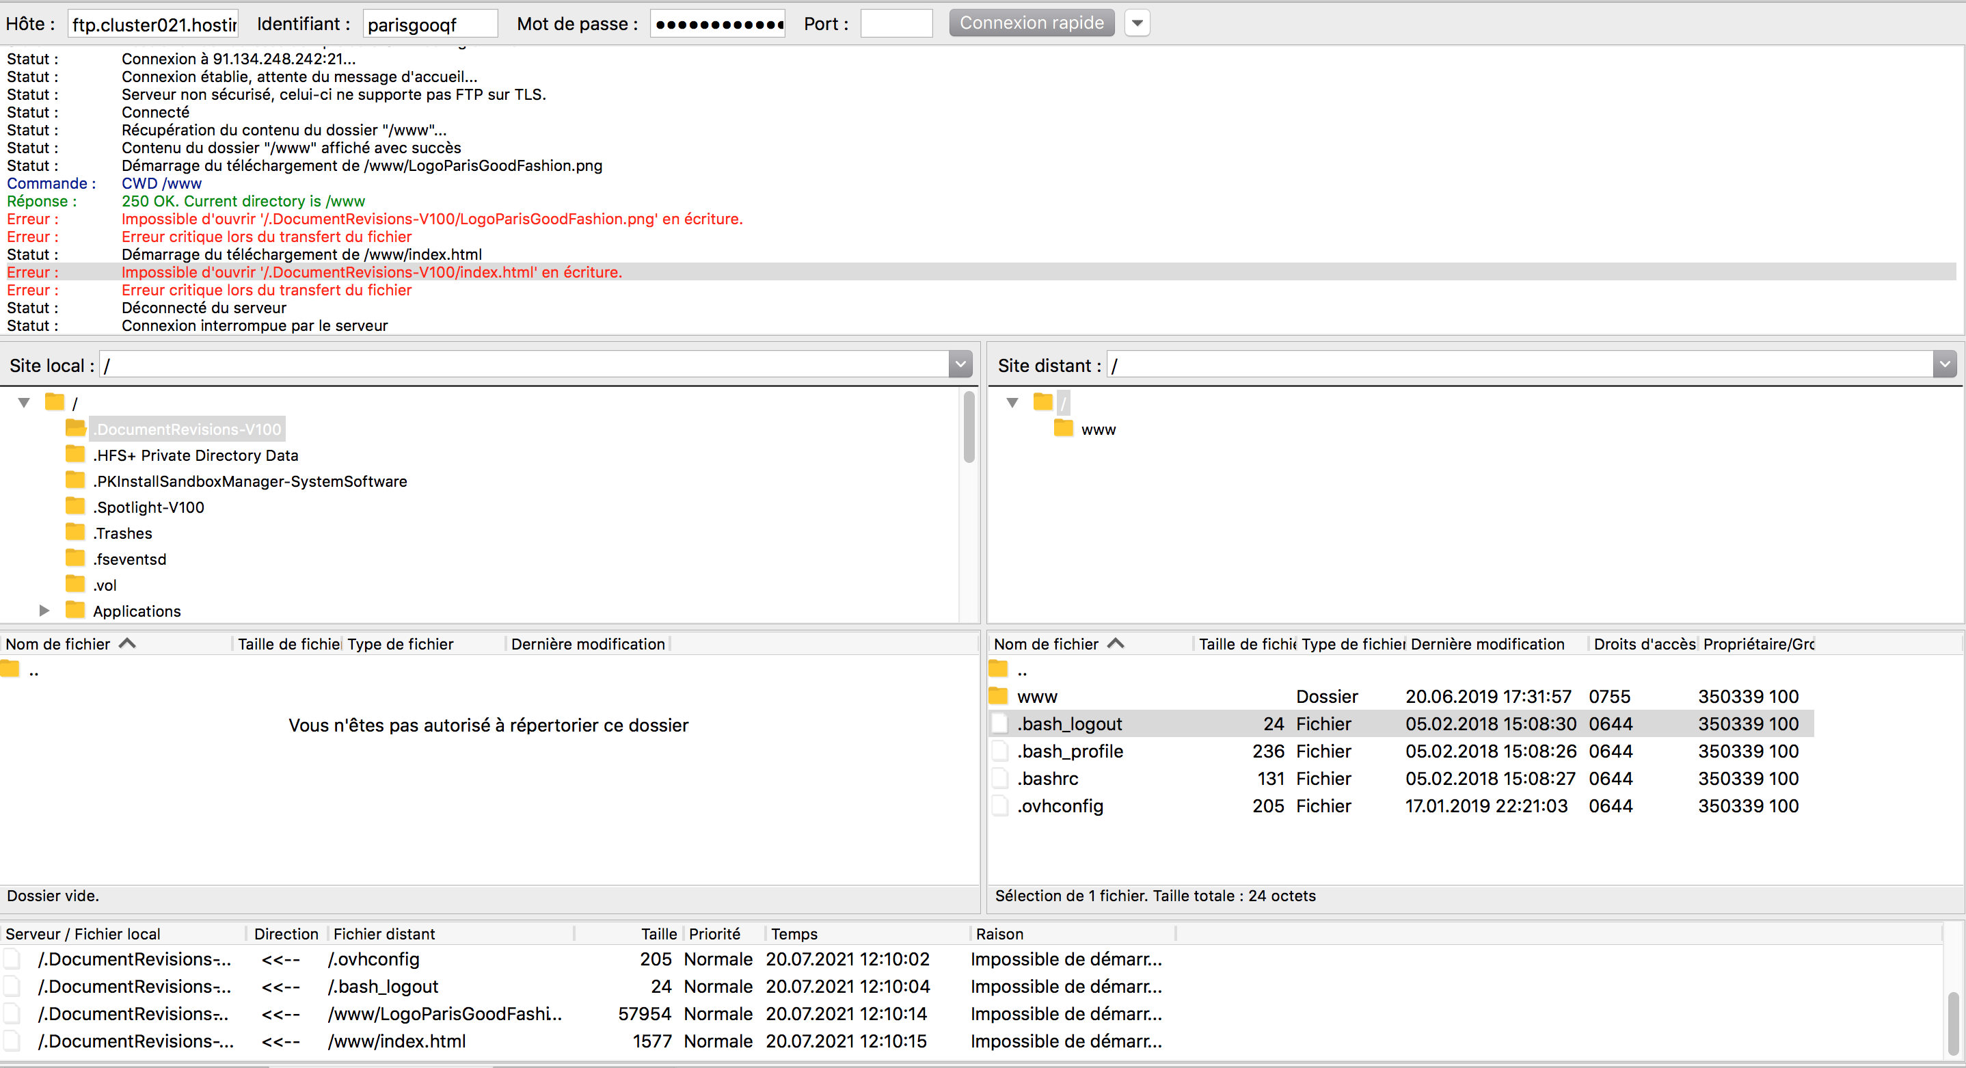
Task: Click the .Trashes folder icon in local tree
Action: 75,532
